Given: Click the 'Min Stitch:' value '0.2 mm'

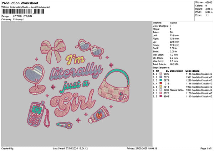Looking at the screenshot, I should point(174,58).
